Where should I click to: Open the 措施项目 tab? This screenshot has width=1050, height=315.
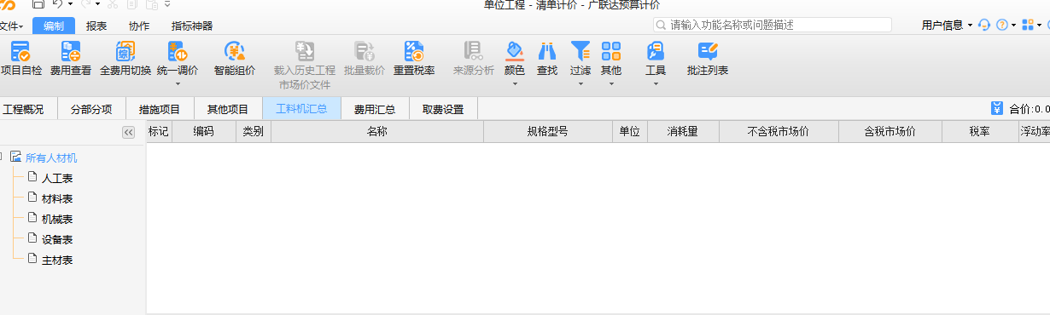[160, 109]
